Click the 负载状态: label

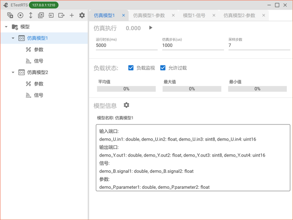pyautogui.click(x=106, y=68)
